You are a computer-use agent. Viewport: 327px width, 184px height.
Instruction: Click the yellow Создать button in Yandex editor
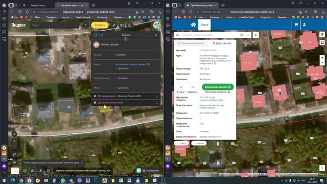tap(100, 25)
